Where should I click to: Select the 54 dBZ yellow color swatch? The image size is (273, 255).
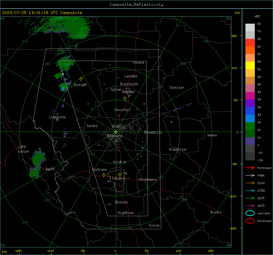(250, 65)
